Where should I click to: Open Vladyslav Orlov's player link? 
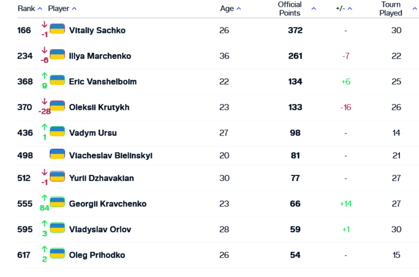[x=100, y=230]
